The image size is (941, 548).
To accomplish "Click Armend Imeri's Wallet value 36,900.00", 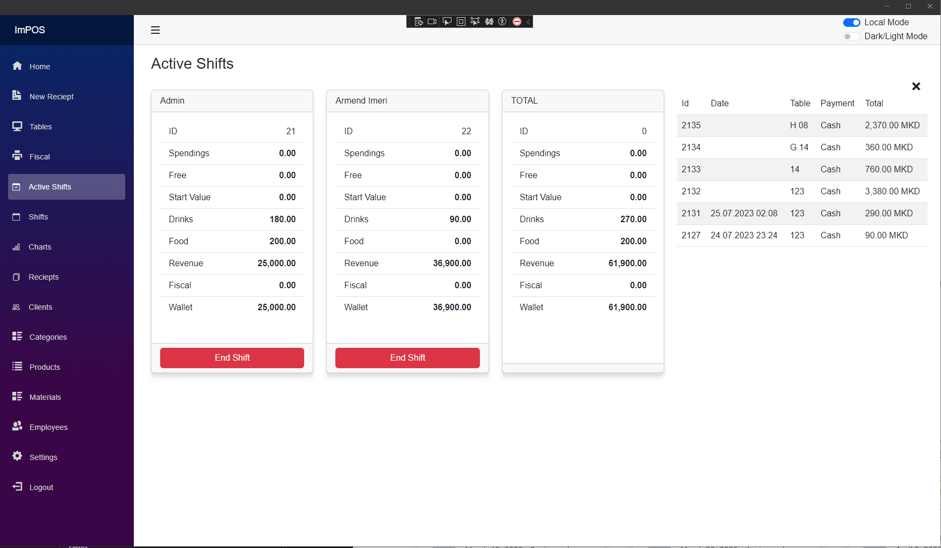I will pos(452,308).
